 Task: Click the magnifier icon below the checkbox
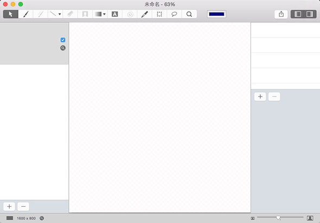tap(63, 48)
